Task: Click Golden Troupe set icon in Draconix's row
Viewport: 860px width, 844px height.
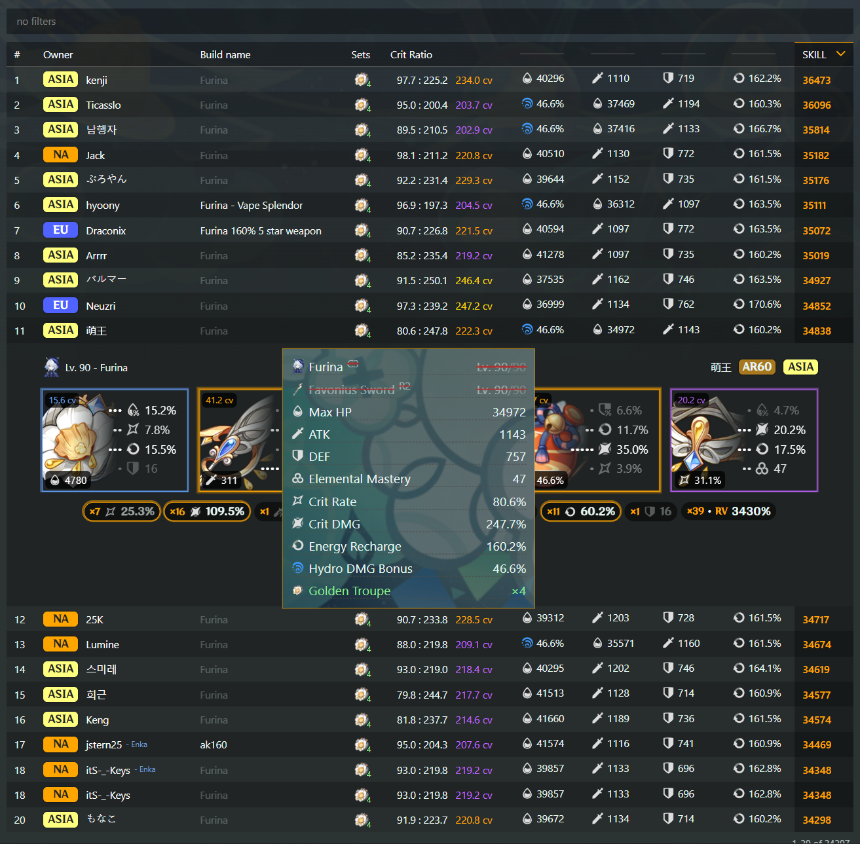Action: 362,230
